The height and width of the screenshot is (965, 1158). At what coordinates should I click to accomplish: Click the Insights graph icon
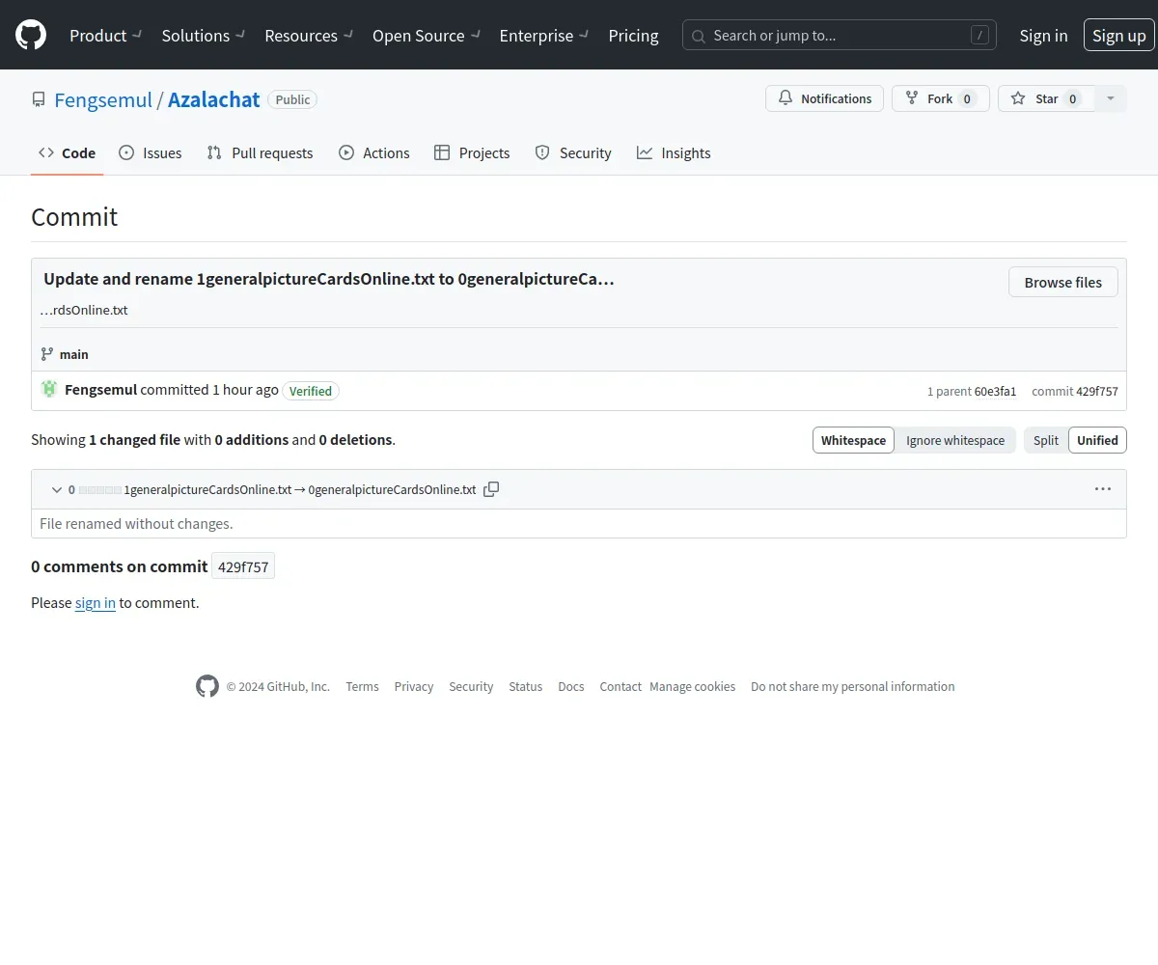click(645, 152)
